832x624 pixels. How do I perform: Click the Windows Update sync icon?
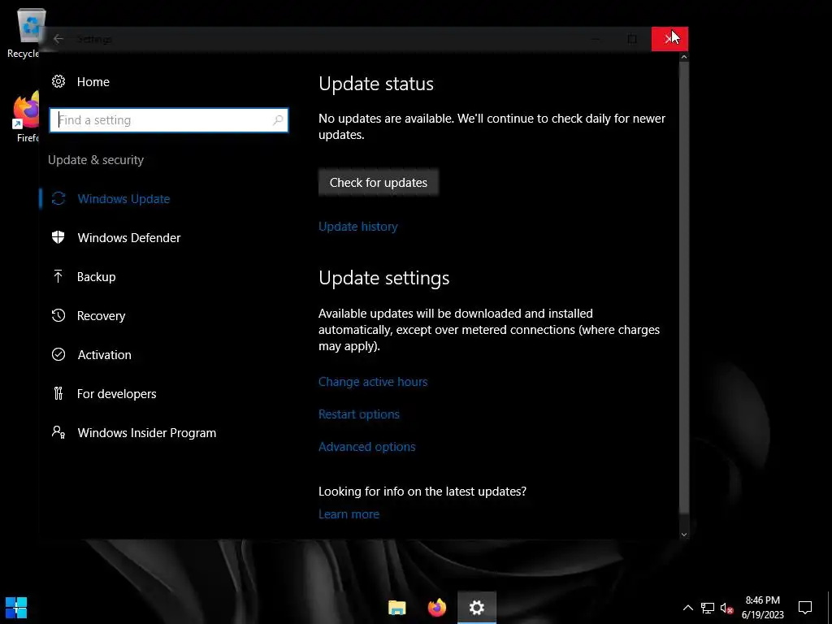tap(58, 198)
